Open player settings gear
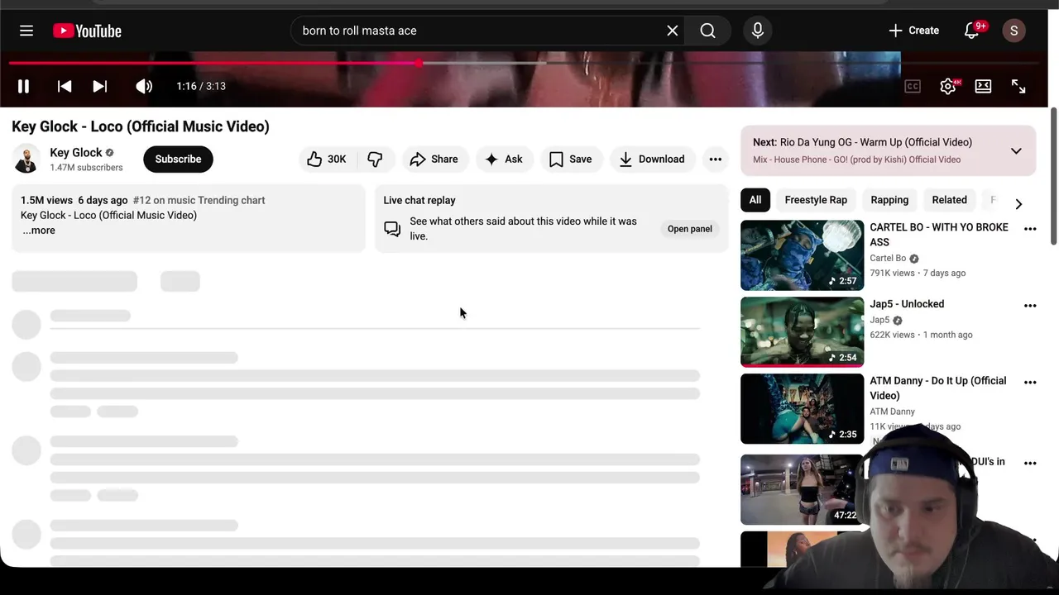The height and width of the screenshot is (595, 1059). [948, 86]
